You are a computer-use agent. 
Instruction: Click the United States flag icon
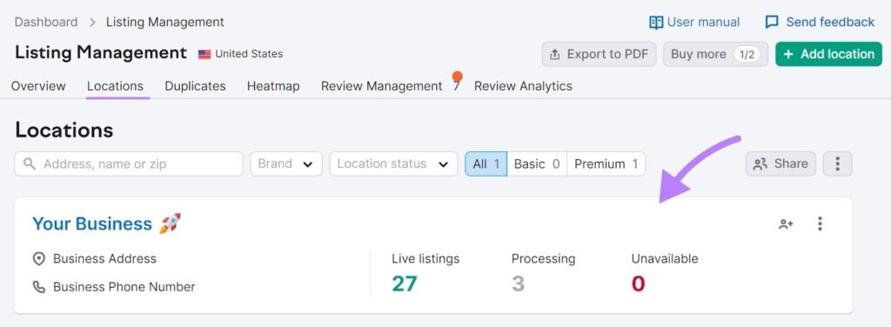coord(204,55)
